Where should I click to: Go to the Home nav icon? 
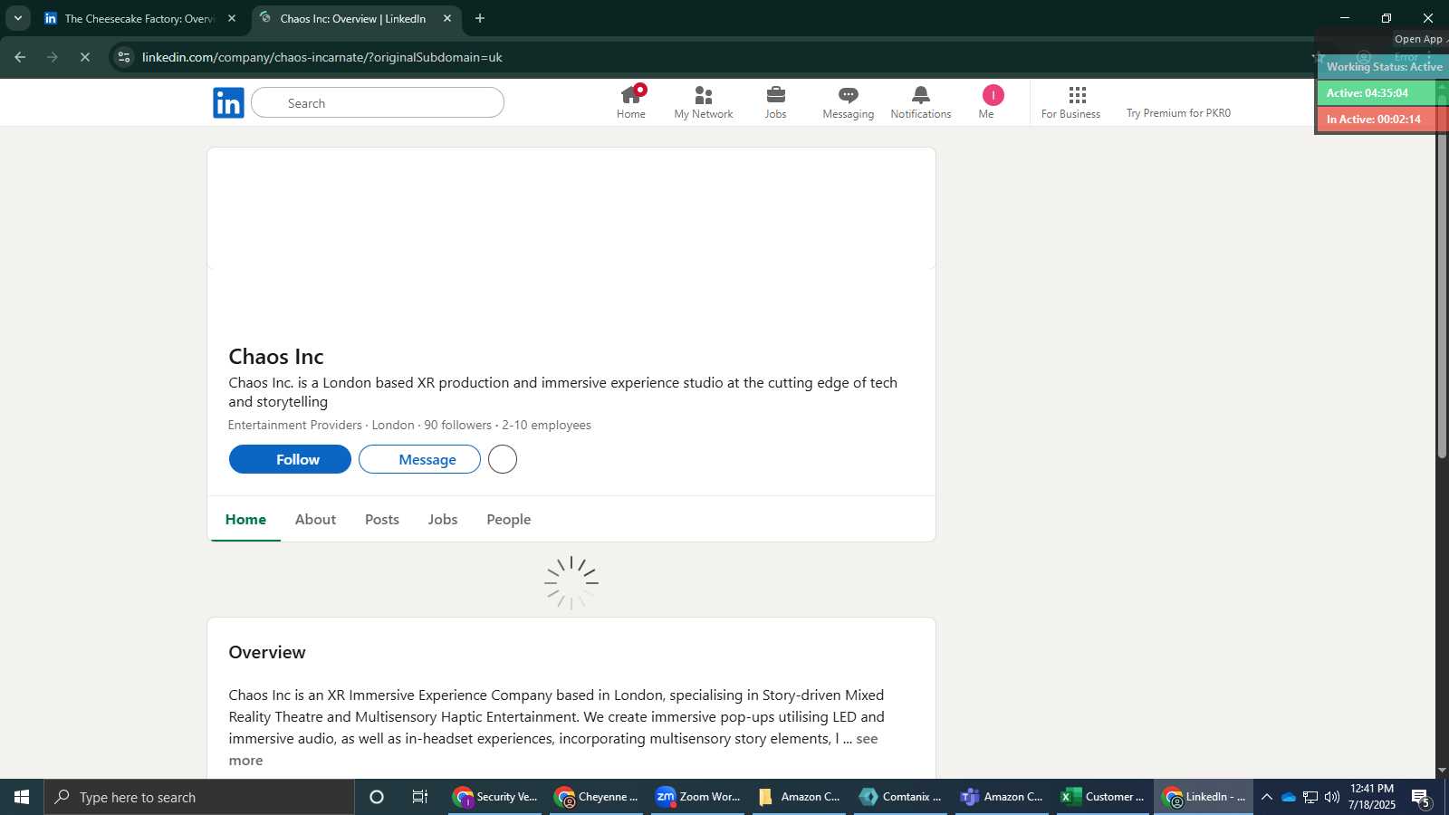click(x=631, y=102)
